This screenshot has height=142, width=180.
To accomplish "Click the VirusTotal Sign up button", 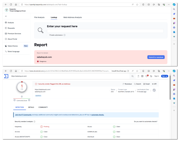I will point(164,76).
